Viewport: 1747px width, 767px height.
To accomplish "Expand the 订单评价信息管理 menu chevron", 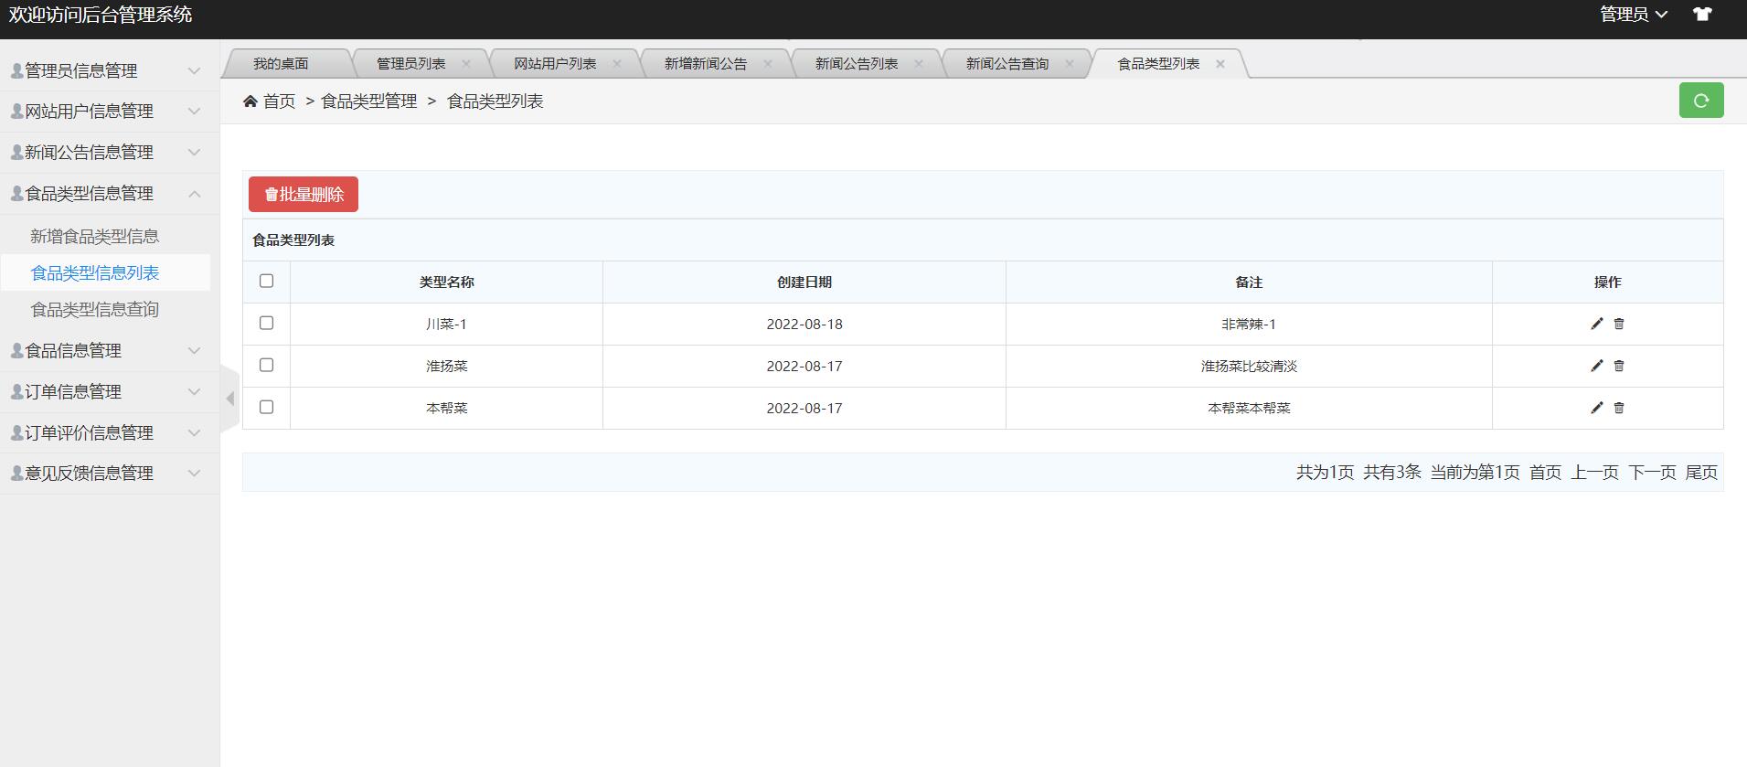I will (194, 432).
